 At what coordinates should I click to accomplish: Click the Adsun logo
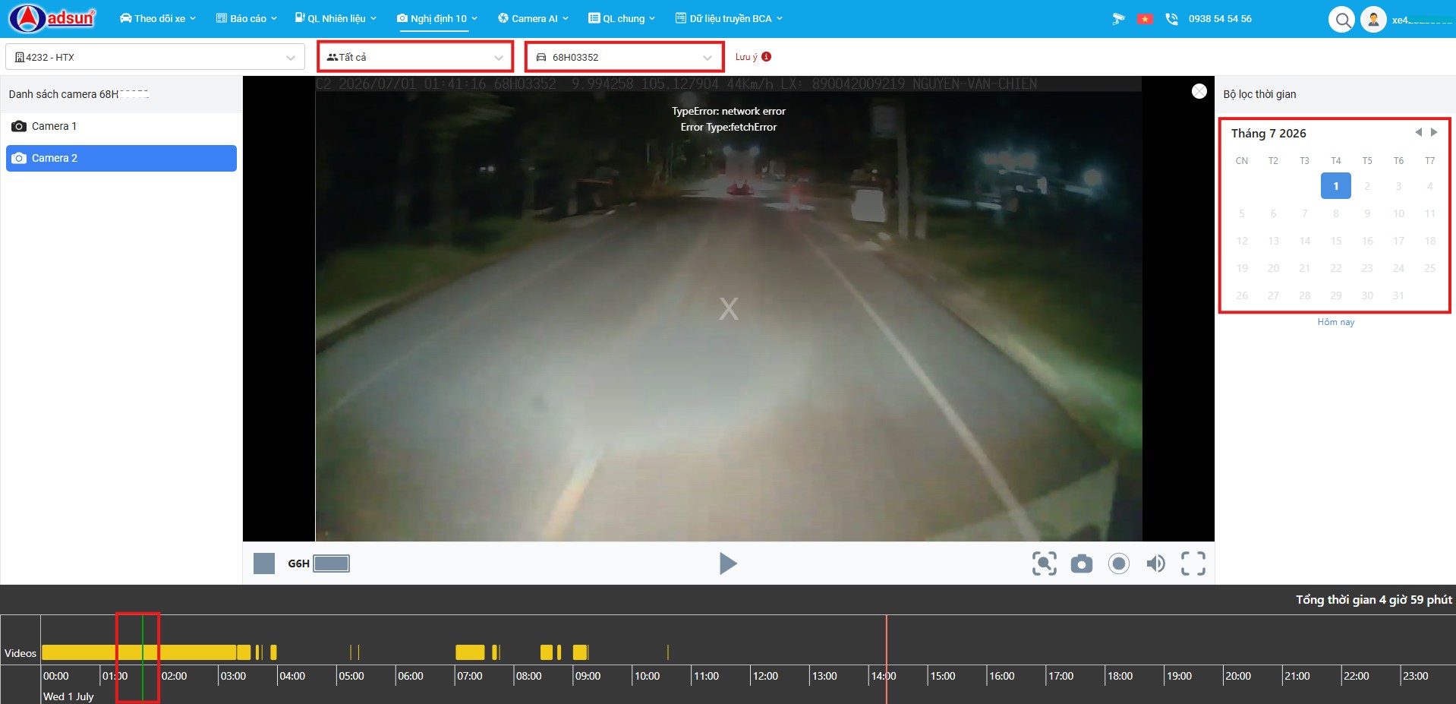[52, 18]
